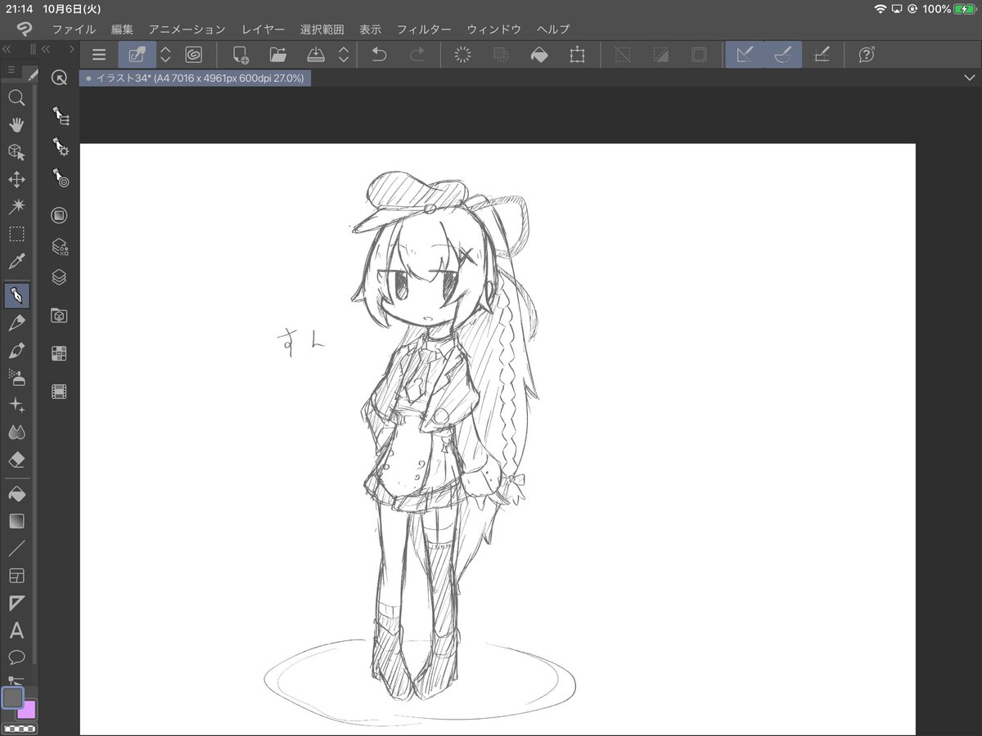Image resolution: width=982 pixels, height=736 pixels.
Task: Open the Quick Access palette icon
Action: click(59, 78)
